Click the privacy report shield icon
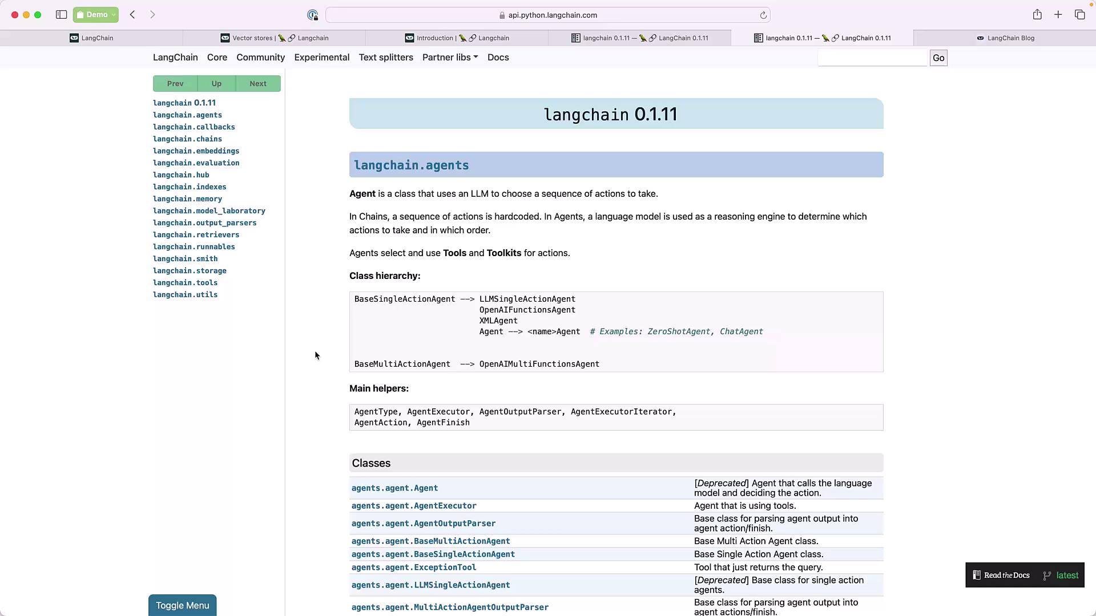1096x616 pixels. click(x=312, y=15)
